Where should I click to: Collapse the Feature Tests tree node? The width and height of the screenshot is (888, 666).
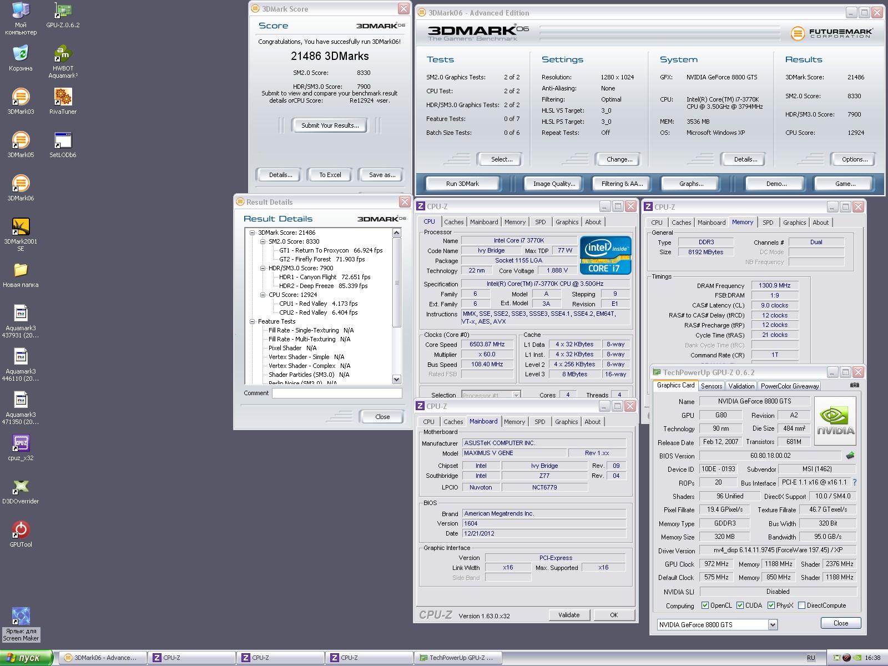tap(252, 321)
